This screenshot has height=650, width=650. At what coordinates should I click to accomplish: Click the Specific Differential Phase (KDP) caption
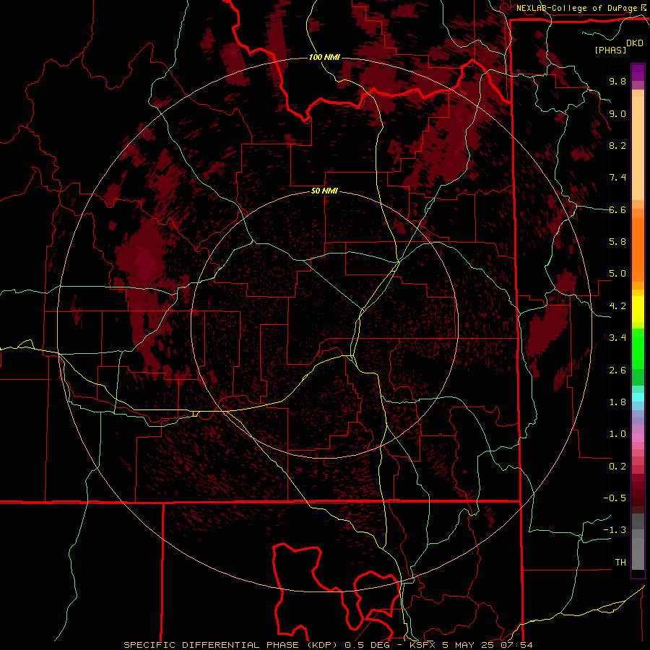tap(229, 645)
